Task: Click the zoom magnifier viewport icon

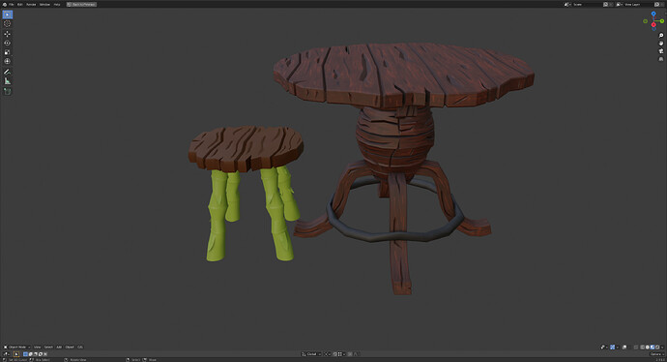Action: (x=661, y=36)
